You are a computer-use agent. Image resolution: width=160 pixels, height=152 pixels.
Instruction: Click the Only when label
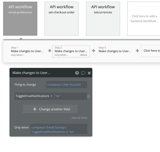[x=22, y=128]
